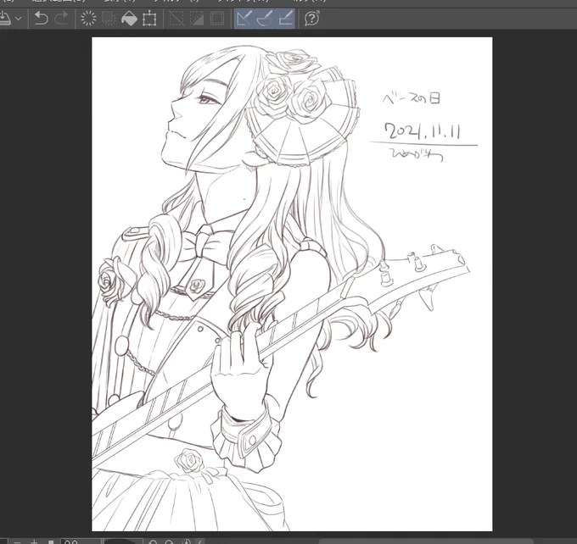Undo the last action
This screenshot has width=577, height=544.
[x=41, y=19]
